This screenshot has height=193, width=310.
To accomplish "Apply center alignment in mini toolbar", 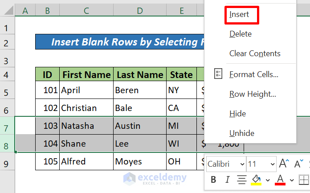I will 241,180.
